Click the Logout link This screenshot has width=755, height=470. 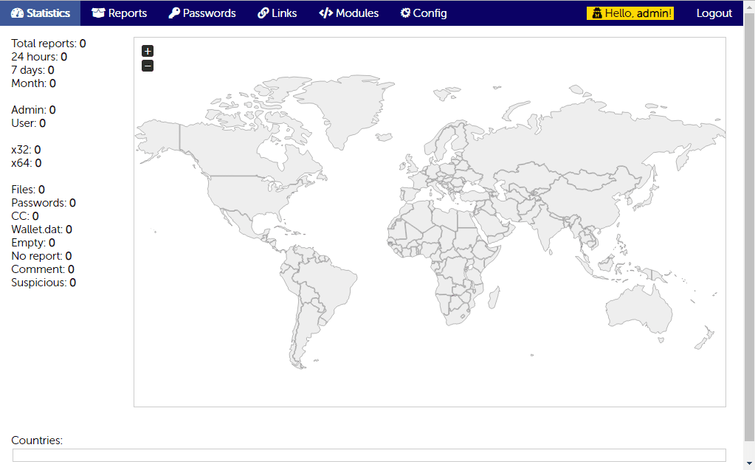pyautogui.click(x=714, y=13)
